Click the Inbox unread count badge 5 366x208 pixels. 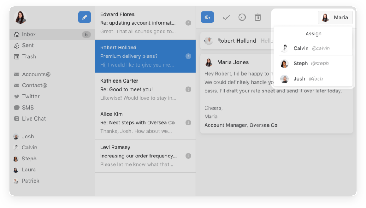point(86,35)
